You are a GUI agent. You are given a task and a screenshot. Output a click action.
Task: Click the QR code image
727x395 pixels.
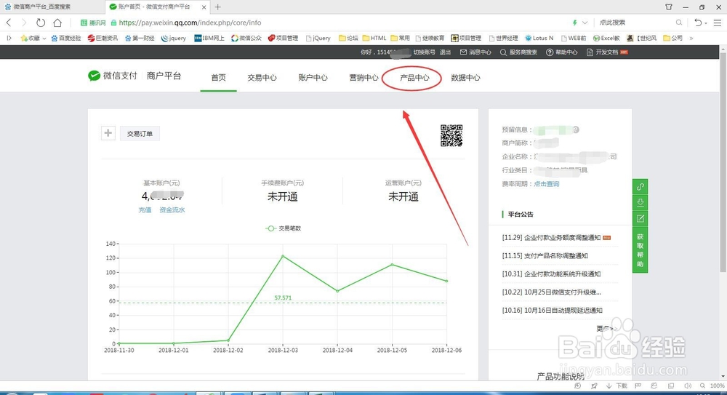(x=451, y=135)
